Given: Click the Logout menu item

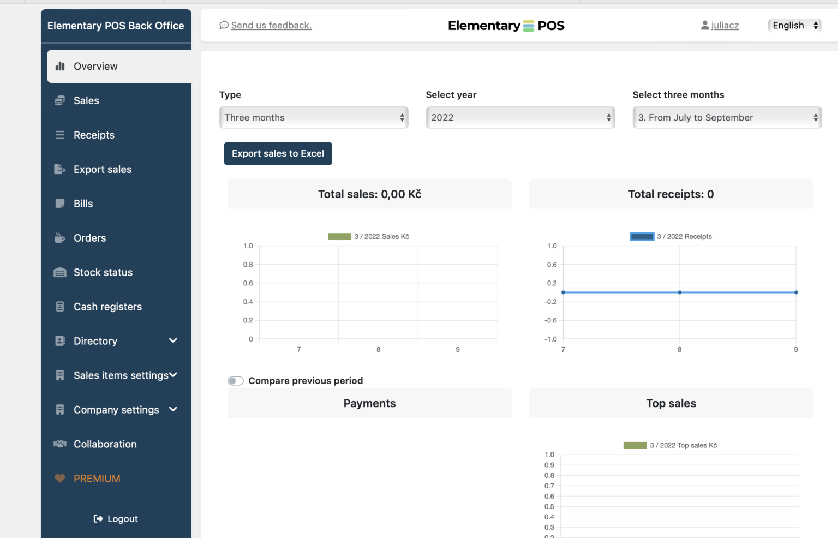Looking at the screenshot, I should (116, 518).
